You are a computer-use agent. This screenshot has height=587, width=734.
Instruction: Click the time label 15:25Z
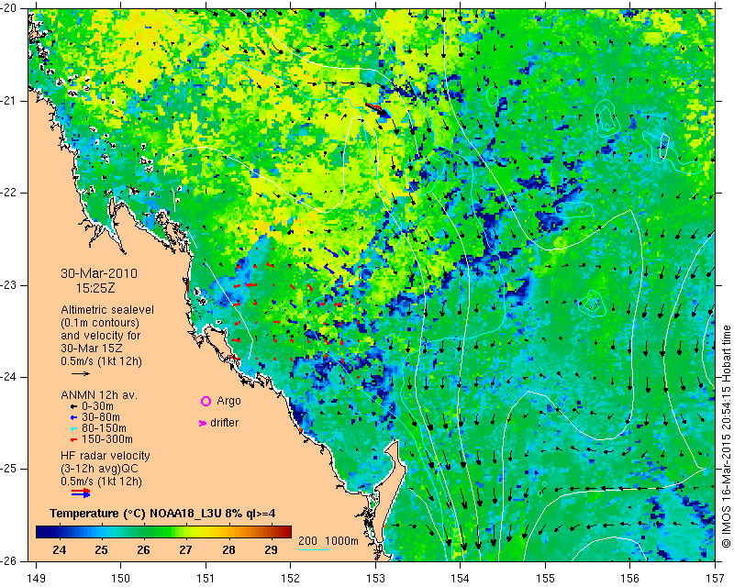[95, 288]
